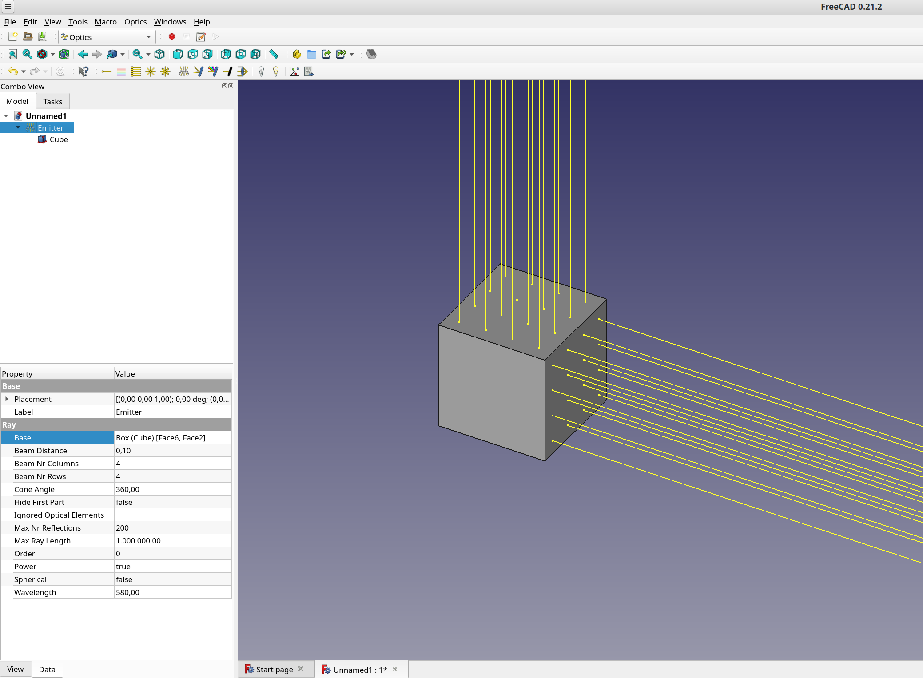Screen dimensions: 923x678
Task: Click the Wavelength value field 580,00
Action: [x=172, y=592]
